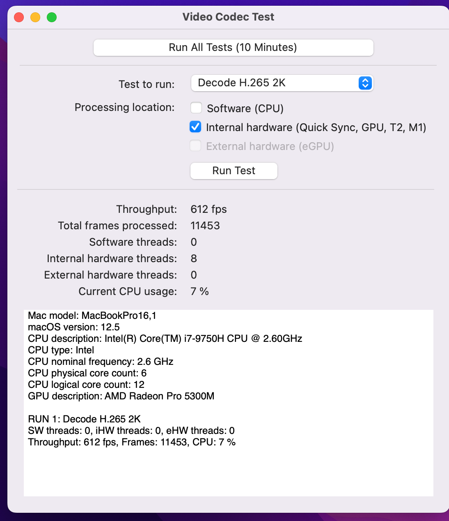Click the total frames value 11453
Screen dimensions: 449x521
pyautogui.click(x=205, y=226)
